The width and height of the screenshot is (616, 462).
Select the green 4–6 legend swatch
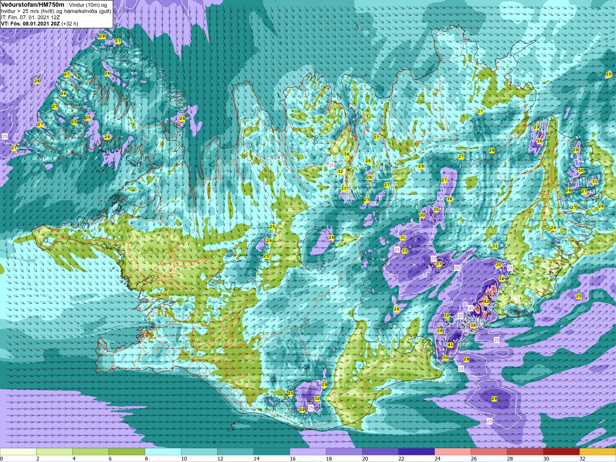[x=90, y=452]
